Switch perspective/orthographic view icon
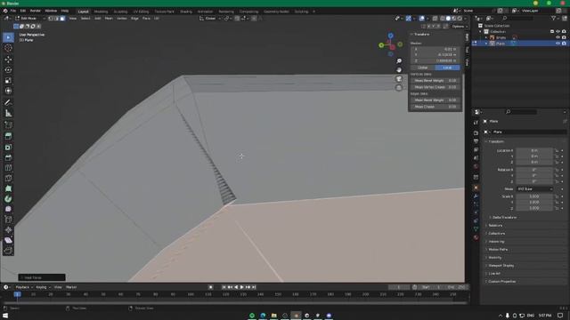The height and width of the screenshot is (320, 570). [x=399, y=87]
